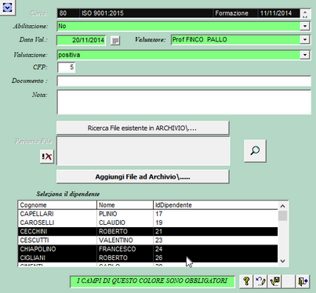This screenshot has height=293, width=316.
Task: Click the undo edit pencil icon
Action: coord(260,281)
